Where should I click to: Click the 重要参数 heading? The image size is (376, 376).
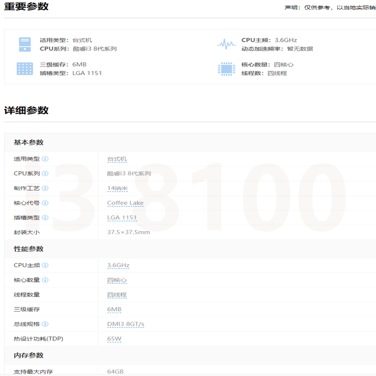(x=26, y=6)
